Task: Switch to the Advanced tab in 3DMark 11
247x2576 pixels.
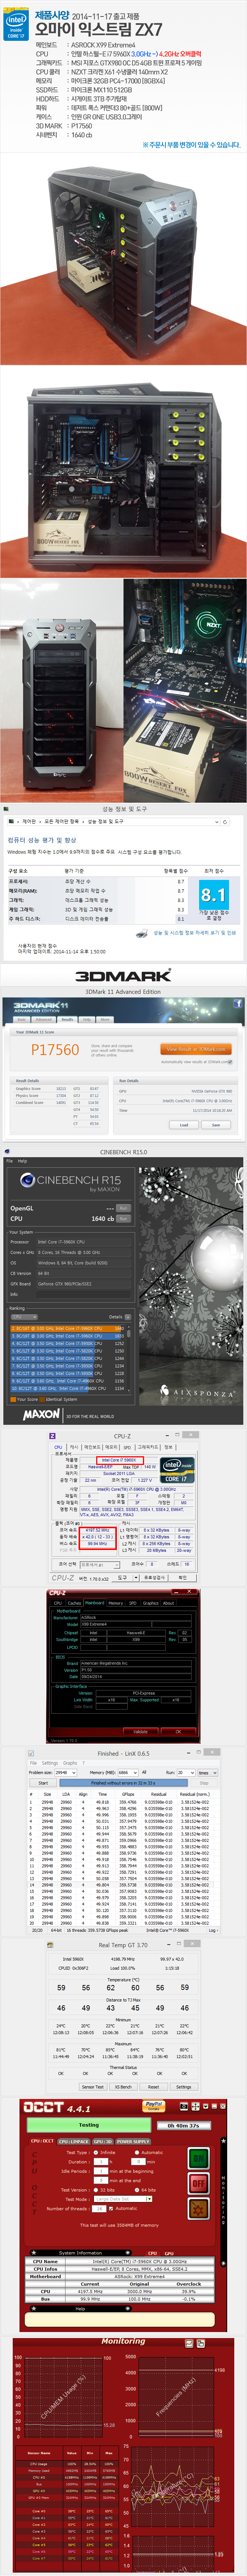Action: point(44,1020)
